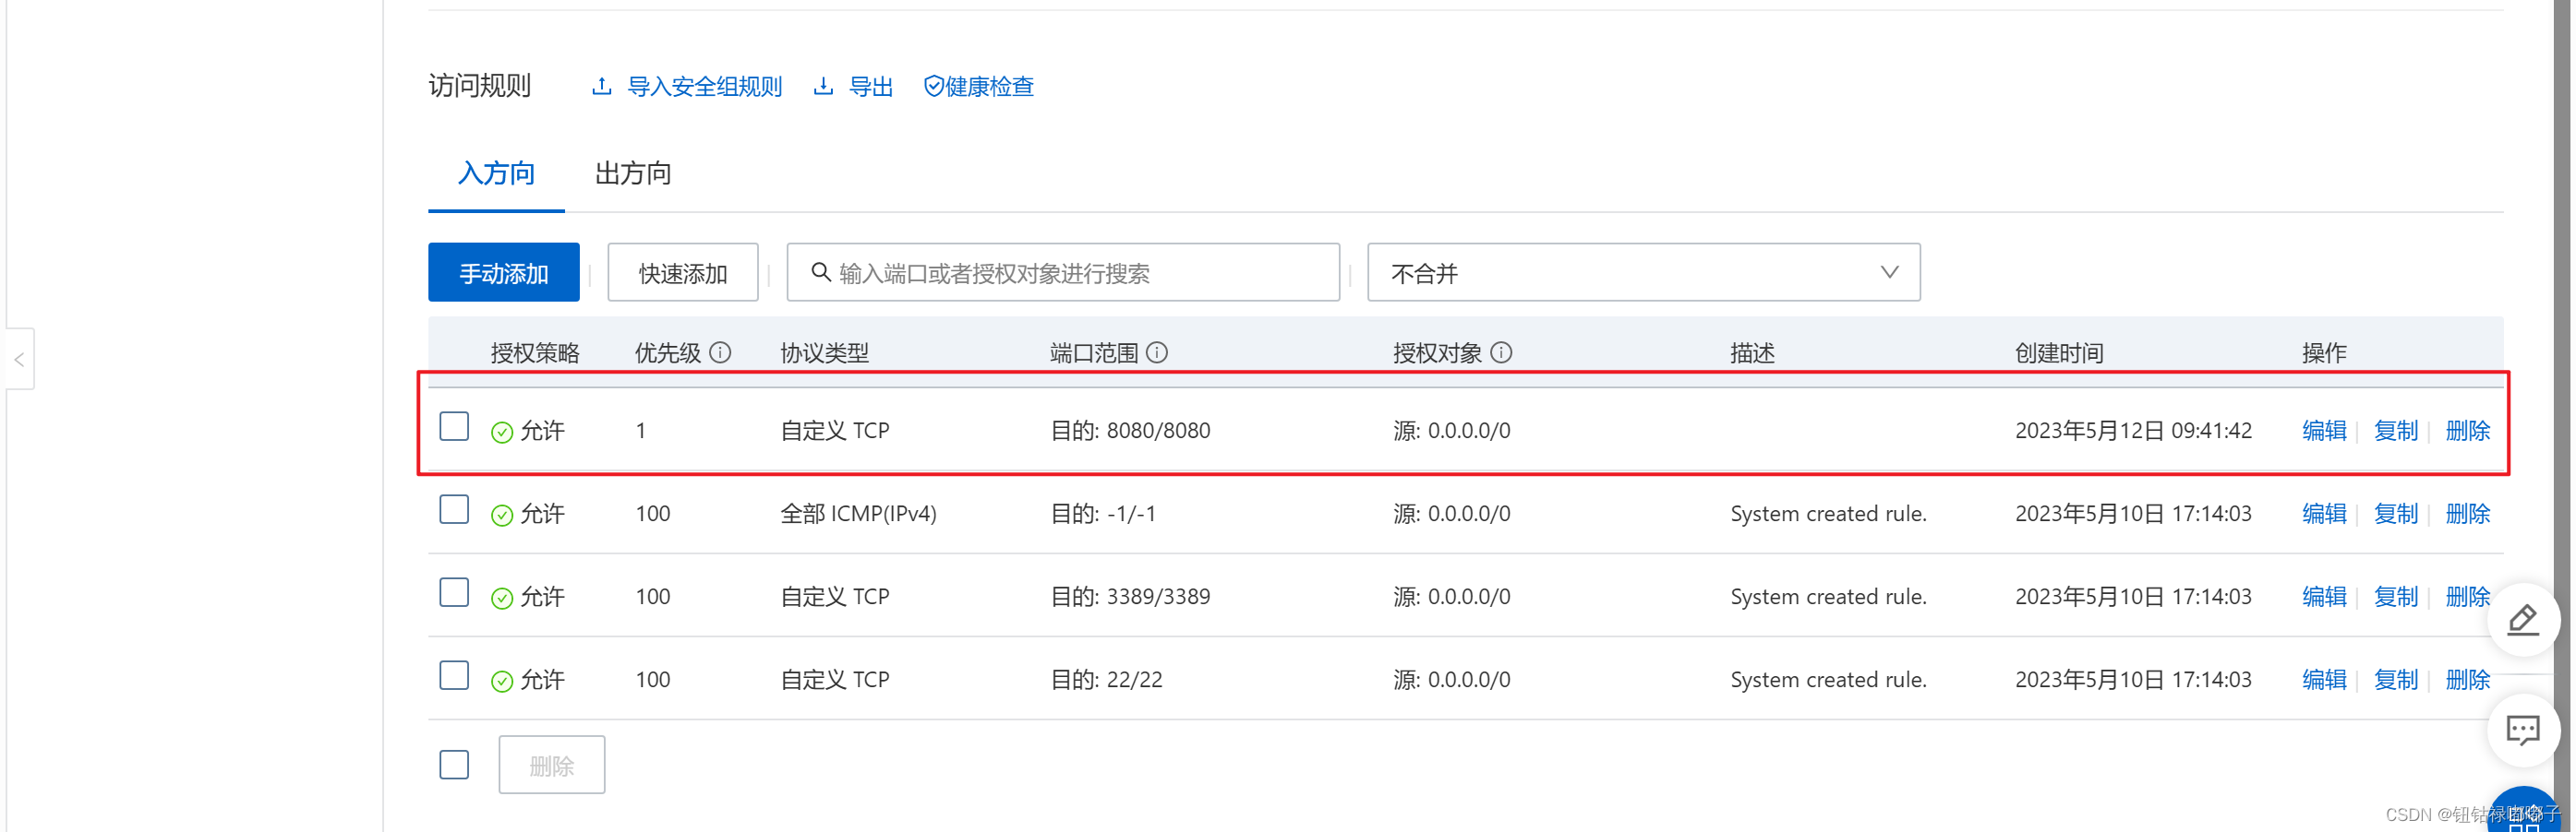
Task: Click System created rule text in ICMP row
Action: pyautogui.click(x=1828, y=514)
